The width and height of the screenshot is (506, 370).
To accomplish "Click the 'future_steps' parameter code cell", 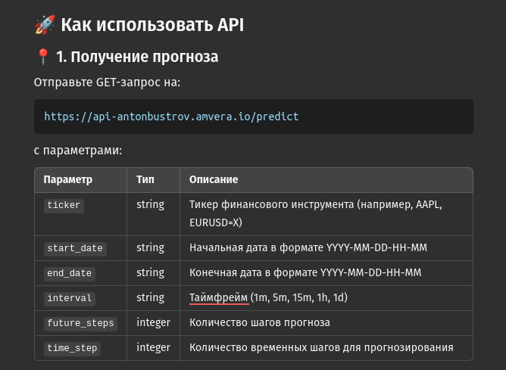I will click(x=81, y=324).
